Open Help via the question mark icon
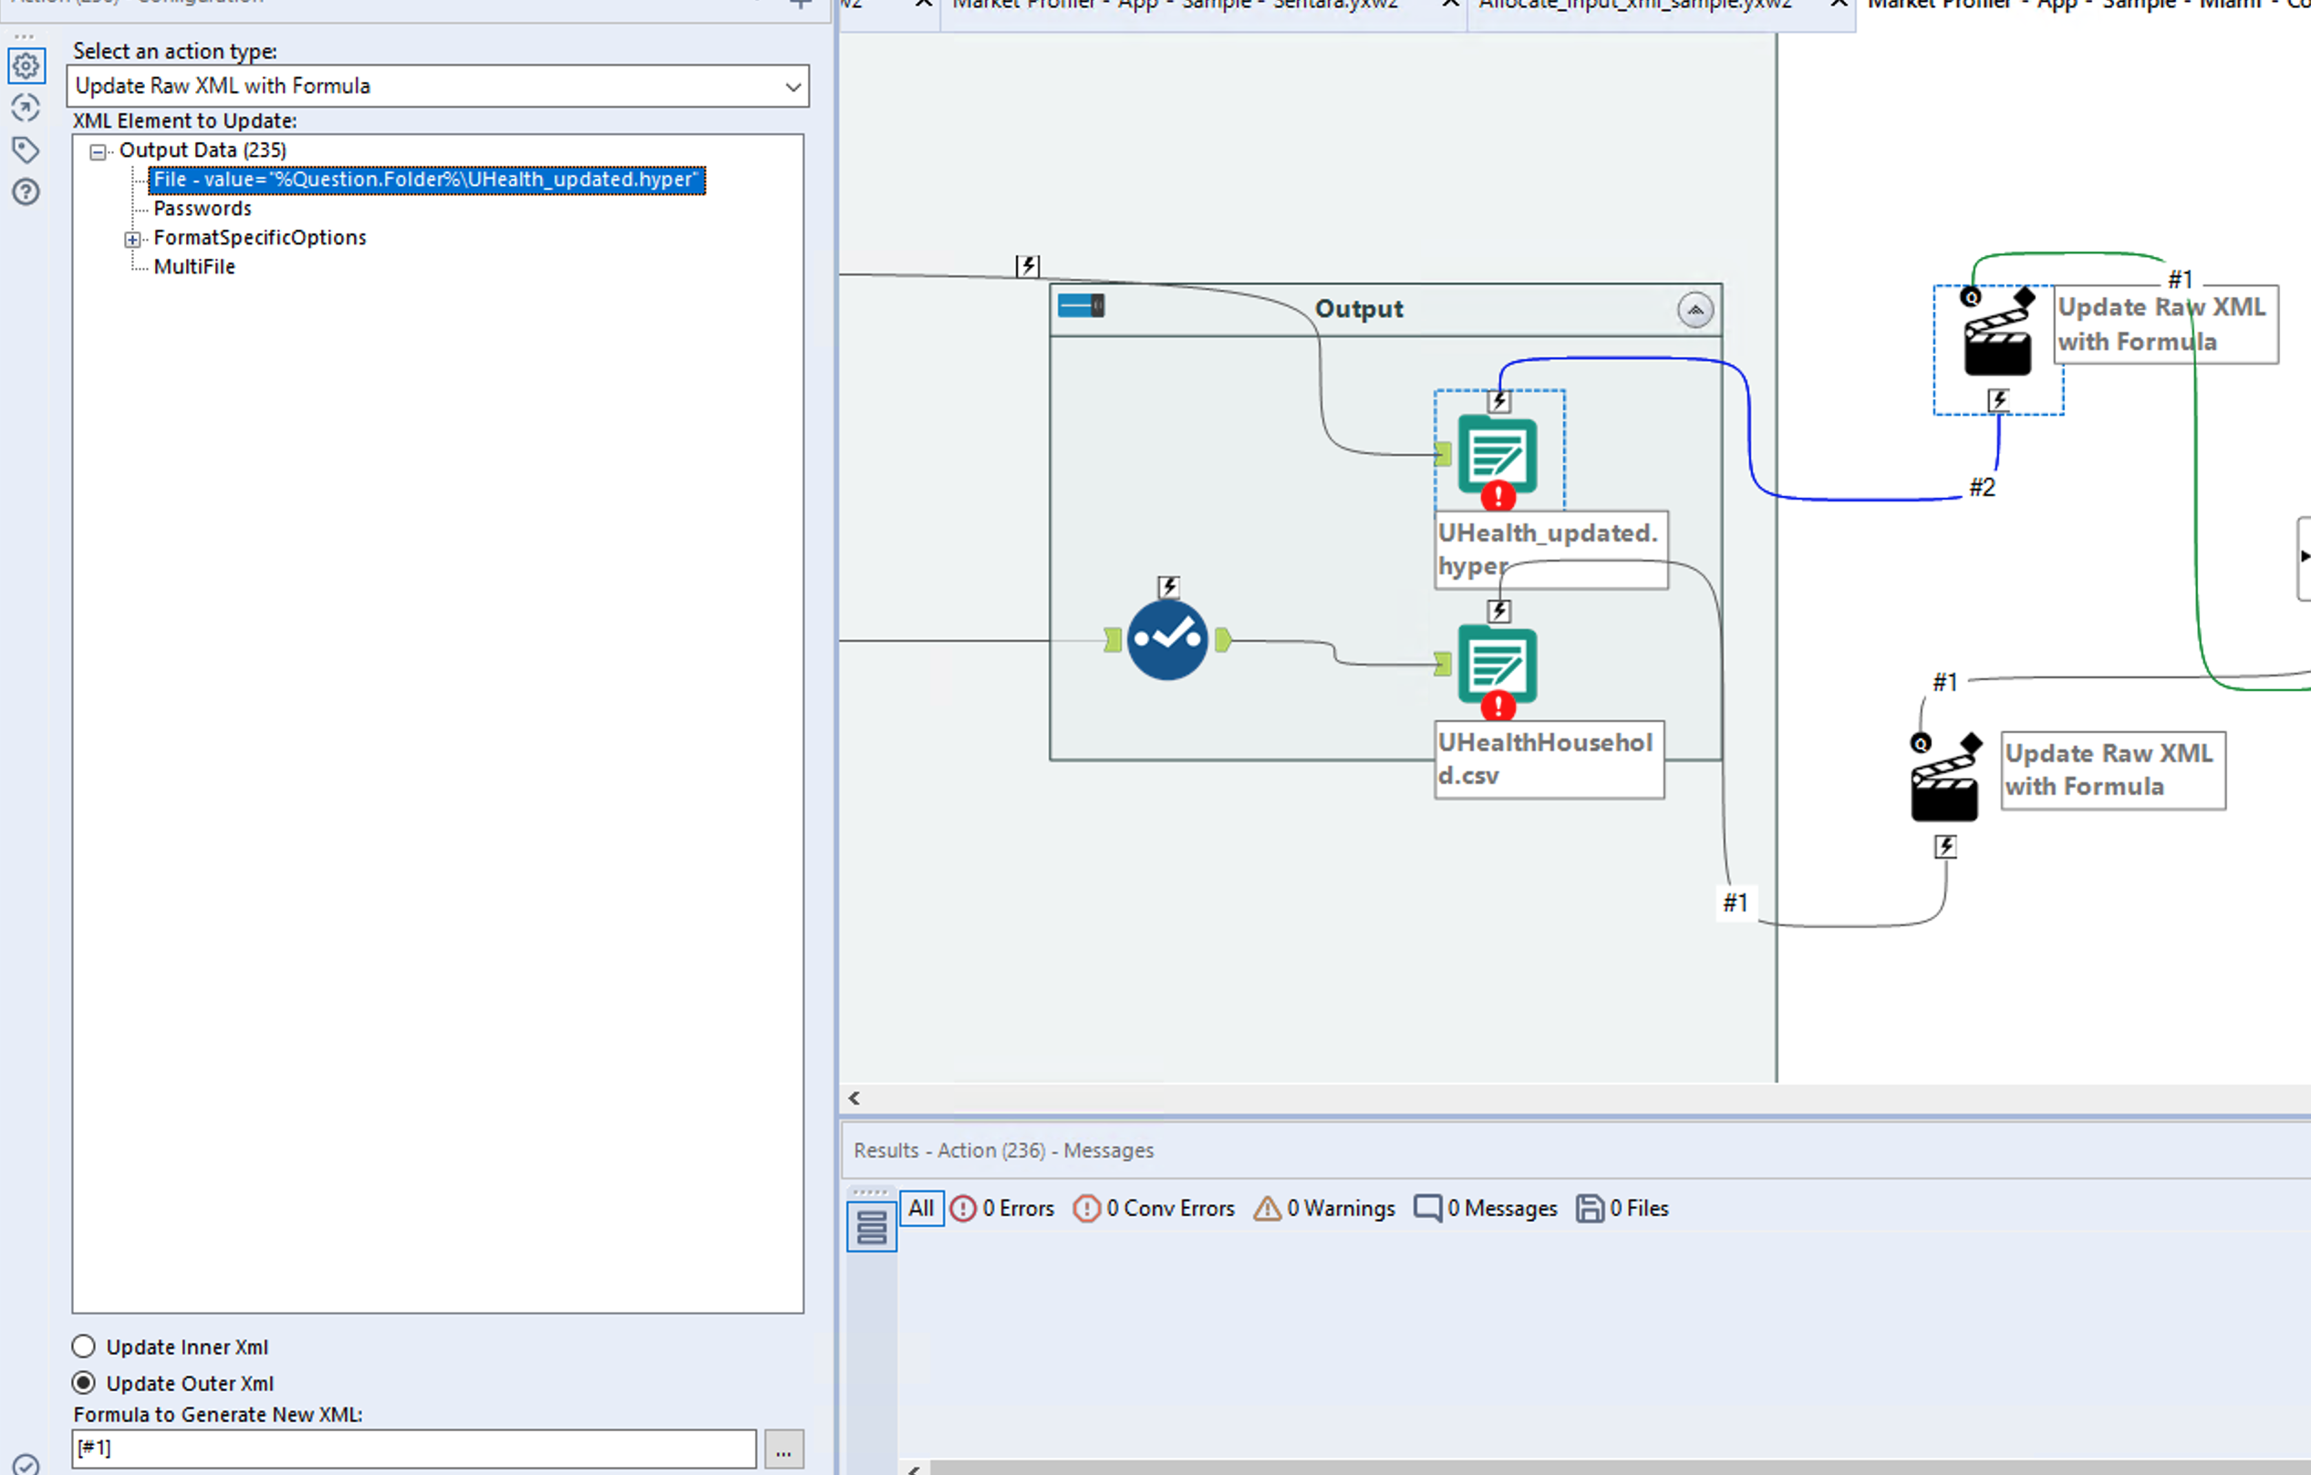The image size is (2311, 1475). 26,192
